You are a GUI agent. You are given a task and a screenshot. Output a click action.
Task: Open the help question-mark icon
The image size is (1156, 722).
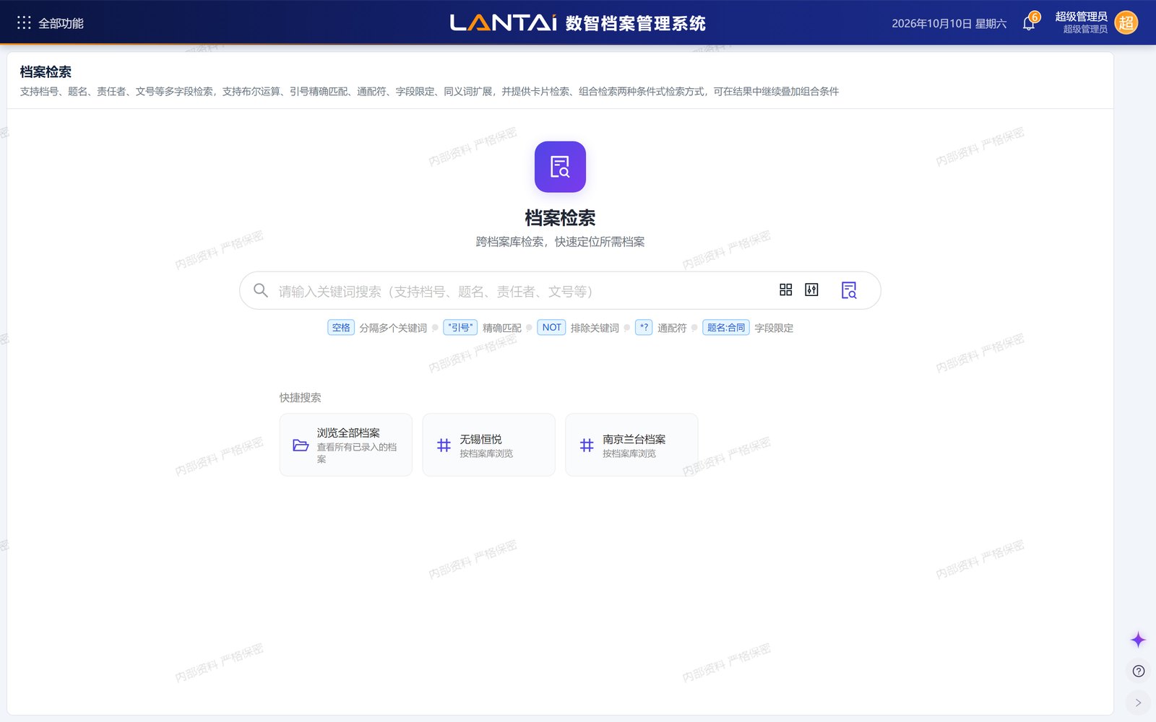(1139, 671)
